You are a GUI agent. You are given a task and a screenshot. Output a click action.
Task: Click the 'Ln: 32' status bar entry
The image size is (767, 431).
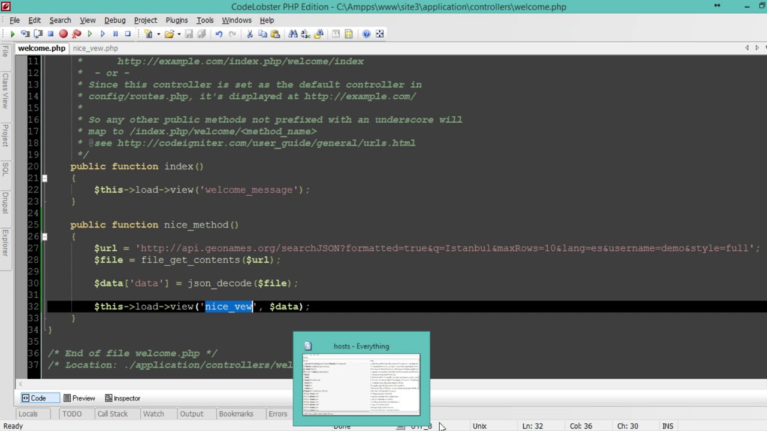click(532, 426)
